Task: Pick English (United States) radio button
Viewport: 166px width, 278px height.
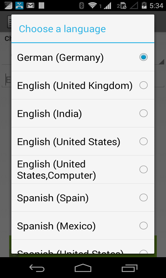Action: click(144, 141)
